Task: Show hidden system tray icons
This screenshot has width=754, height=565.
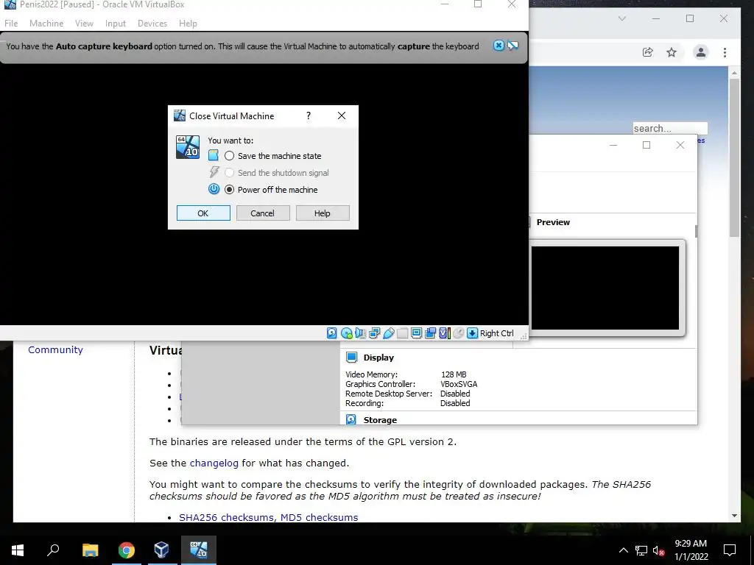Action: (623, 550)
